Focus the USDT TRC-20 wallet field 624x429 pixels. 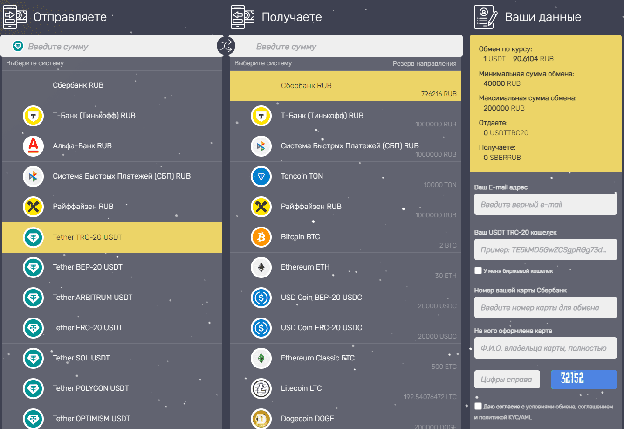[546, 250]
